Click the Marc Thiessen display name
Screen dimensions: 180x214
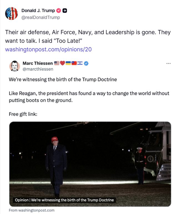(x=37, y=63)
